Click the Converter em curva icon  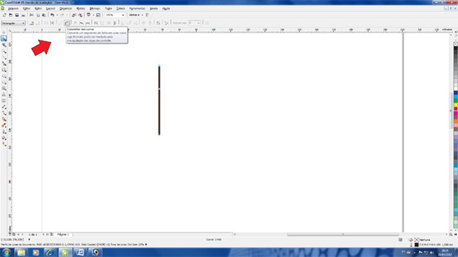[67, 23]
